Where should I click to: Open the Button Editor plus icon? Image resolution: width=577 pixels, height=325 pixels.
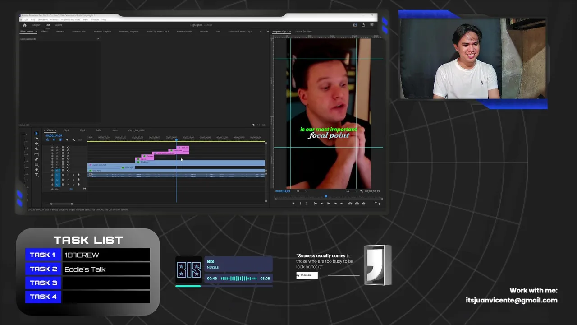(379, 204)
